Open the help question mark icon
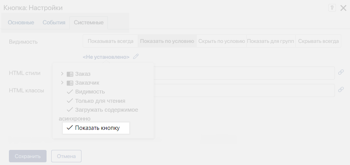The width and height of the screenshot is (350, 165). point(332,8)
